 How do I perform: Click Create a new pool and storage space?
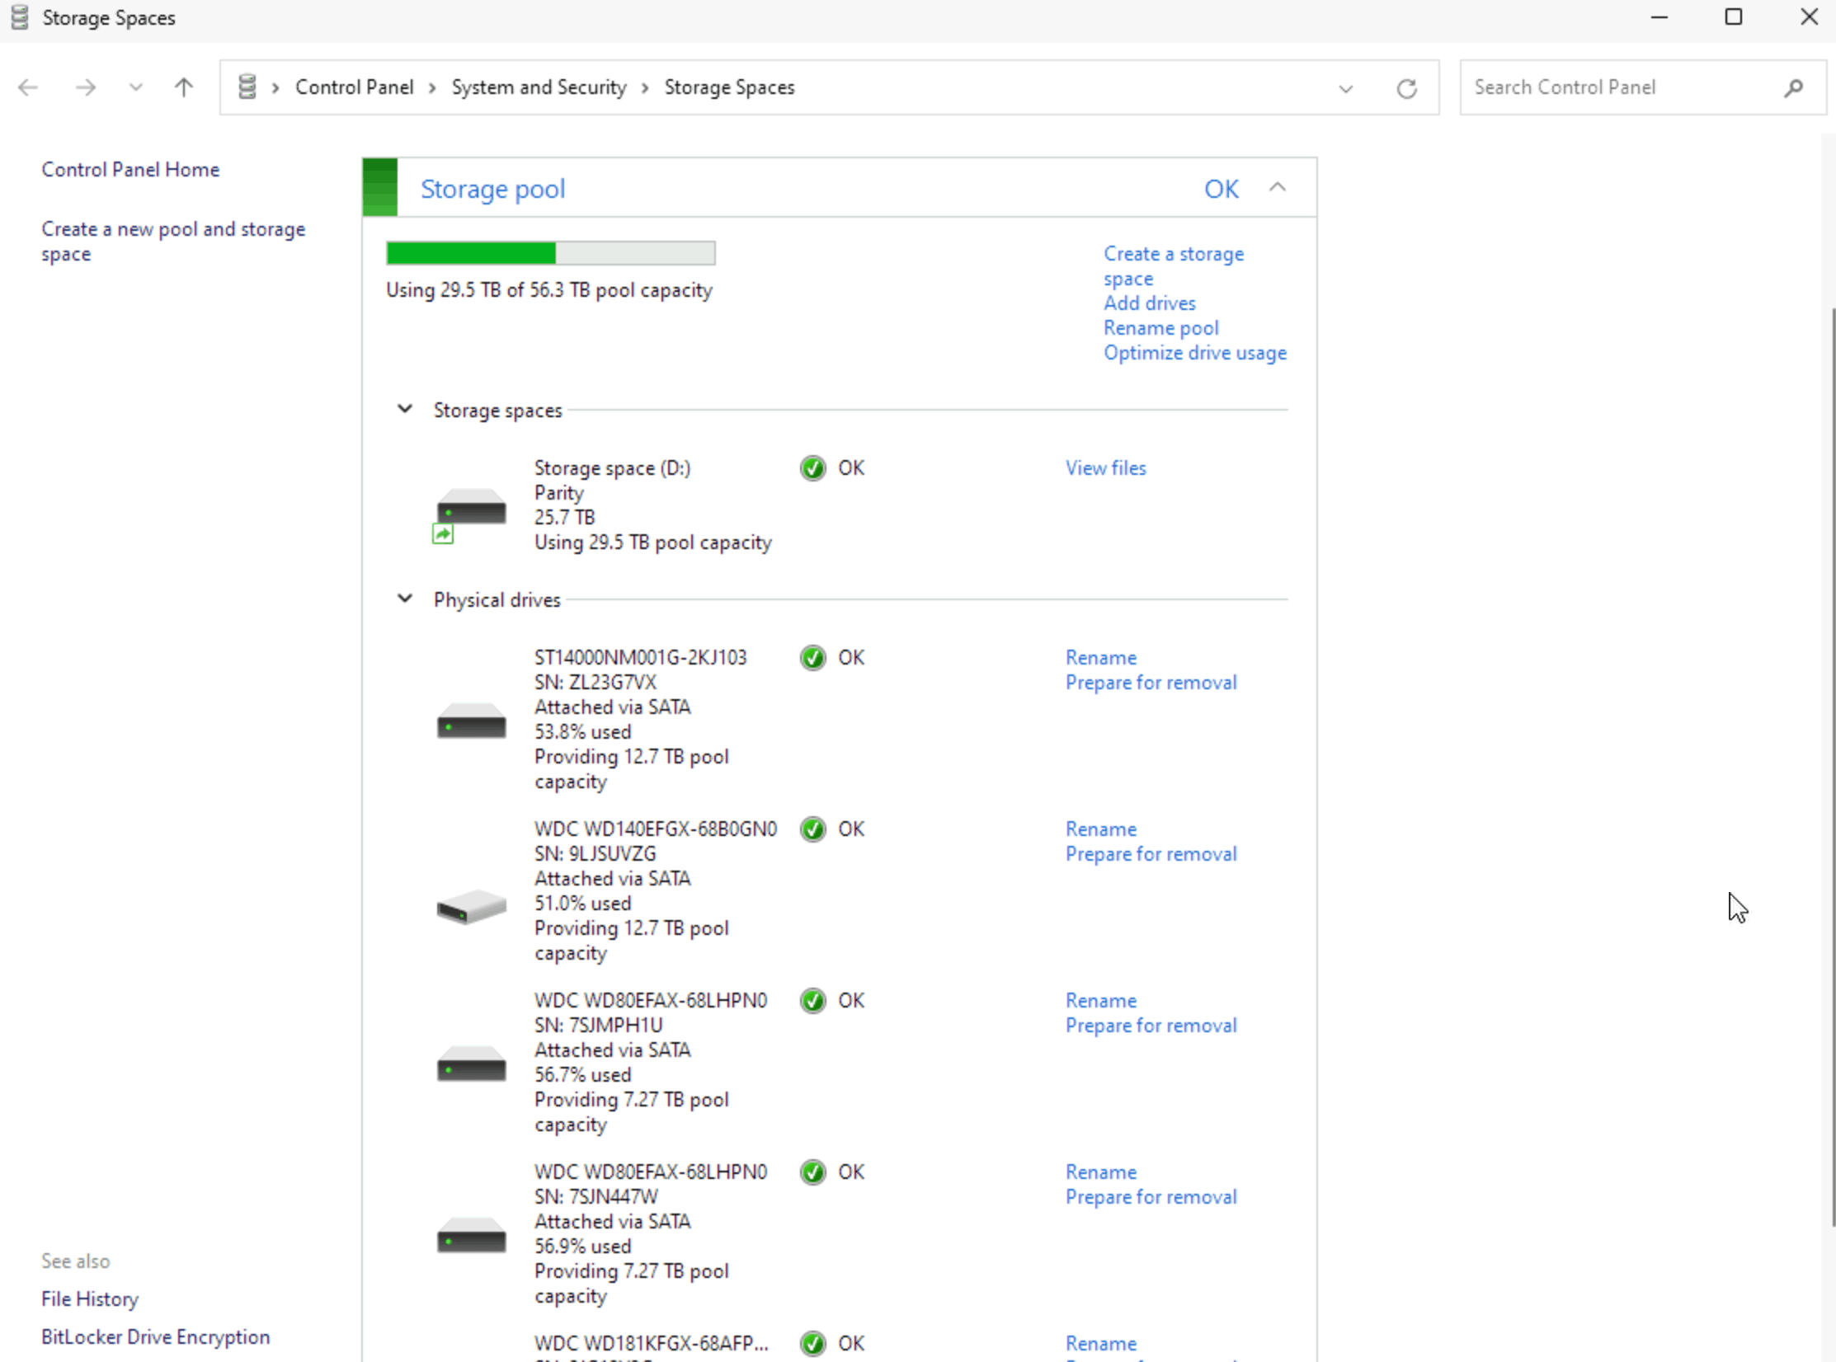pyautogui.click(x=173, y=241)
